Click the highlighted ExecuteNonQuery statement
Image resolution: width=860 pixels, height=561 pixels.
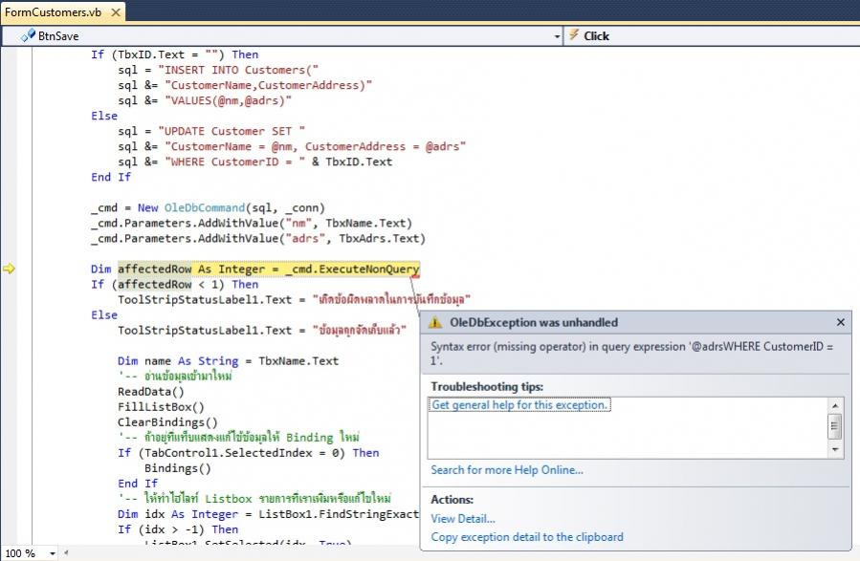(269, 269)
